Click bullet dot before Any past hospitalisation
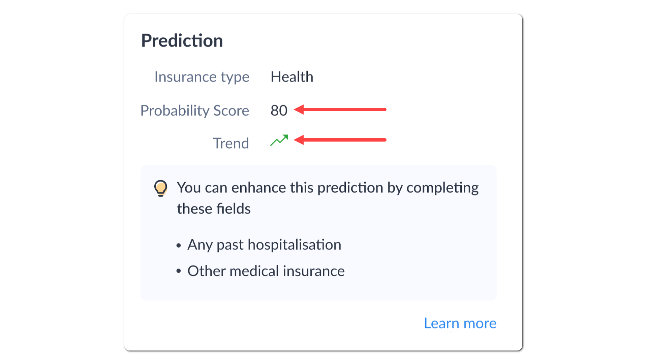Image resolution: width=647 pixels, height=364 pixels. [x=179, y=246]
